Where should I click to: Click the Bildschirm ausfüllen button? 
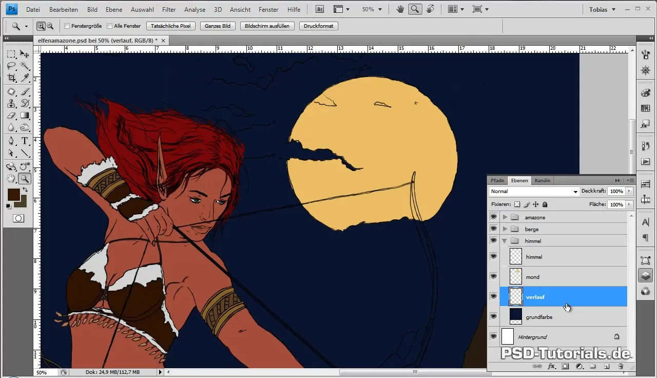click(x=267, y=26)
